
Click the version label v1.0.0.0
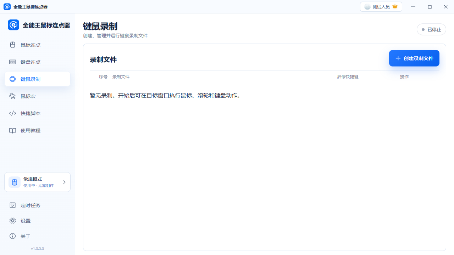(37, 249)
